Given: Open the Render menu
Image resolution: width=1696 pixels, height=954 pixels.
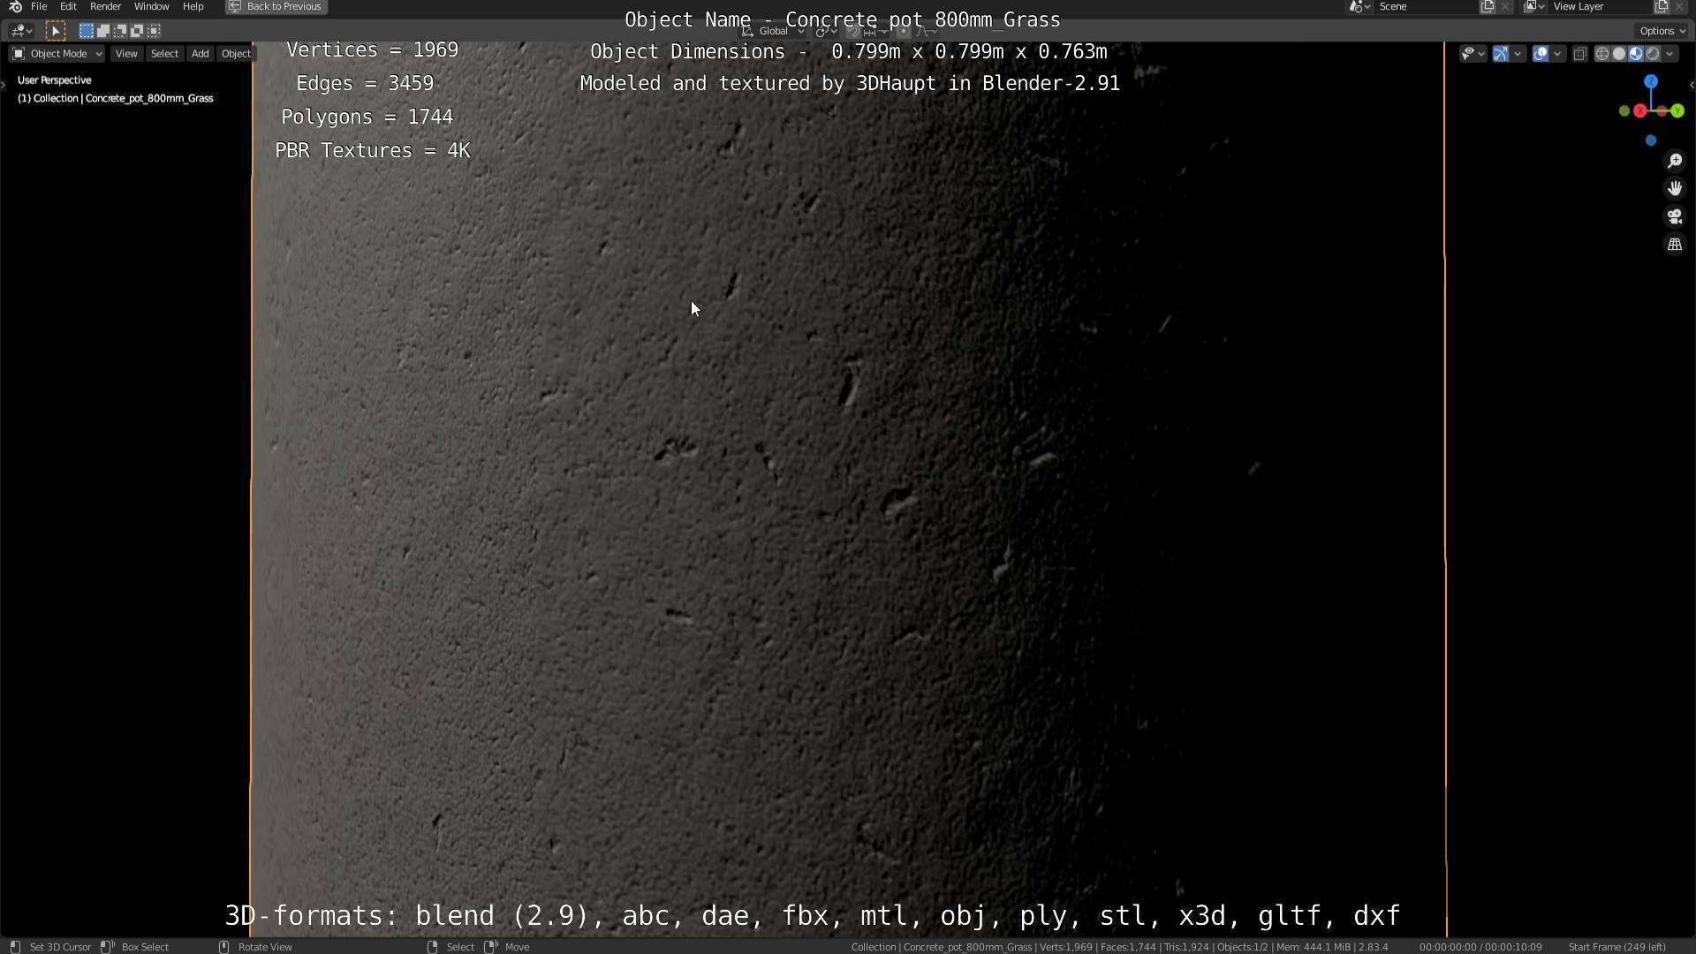Looking at the screenshot, I should pos(105,6).
